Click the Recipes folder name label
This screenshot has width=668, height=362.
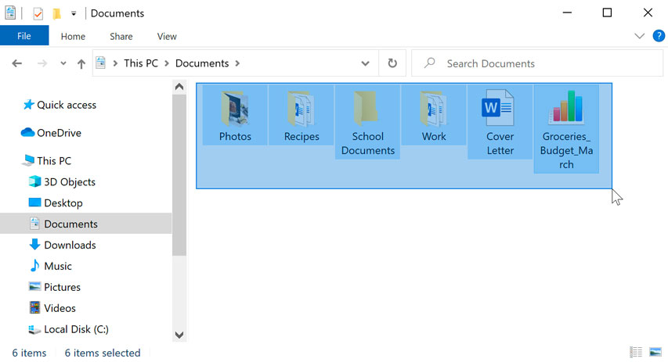(302, 136)
